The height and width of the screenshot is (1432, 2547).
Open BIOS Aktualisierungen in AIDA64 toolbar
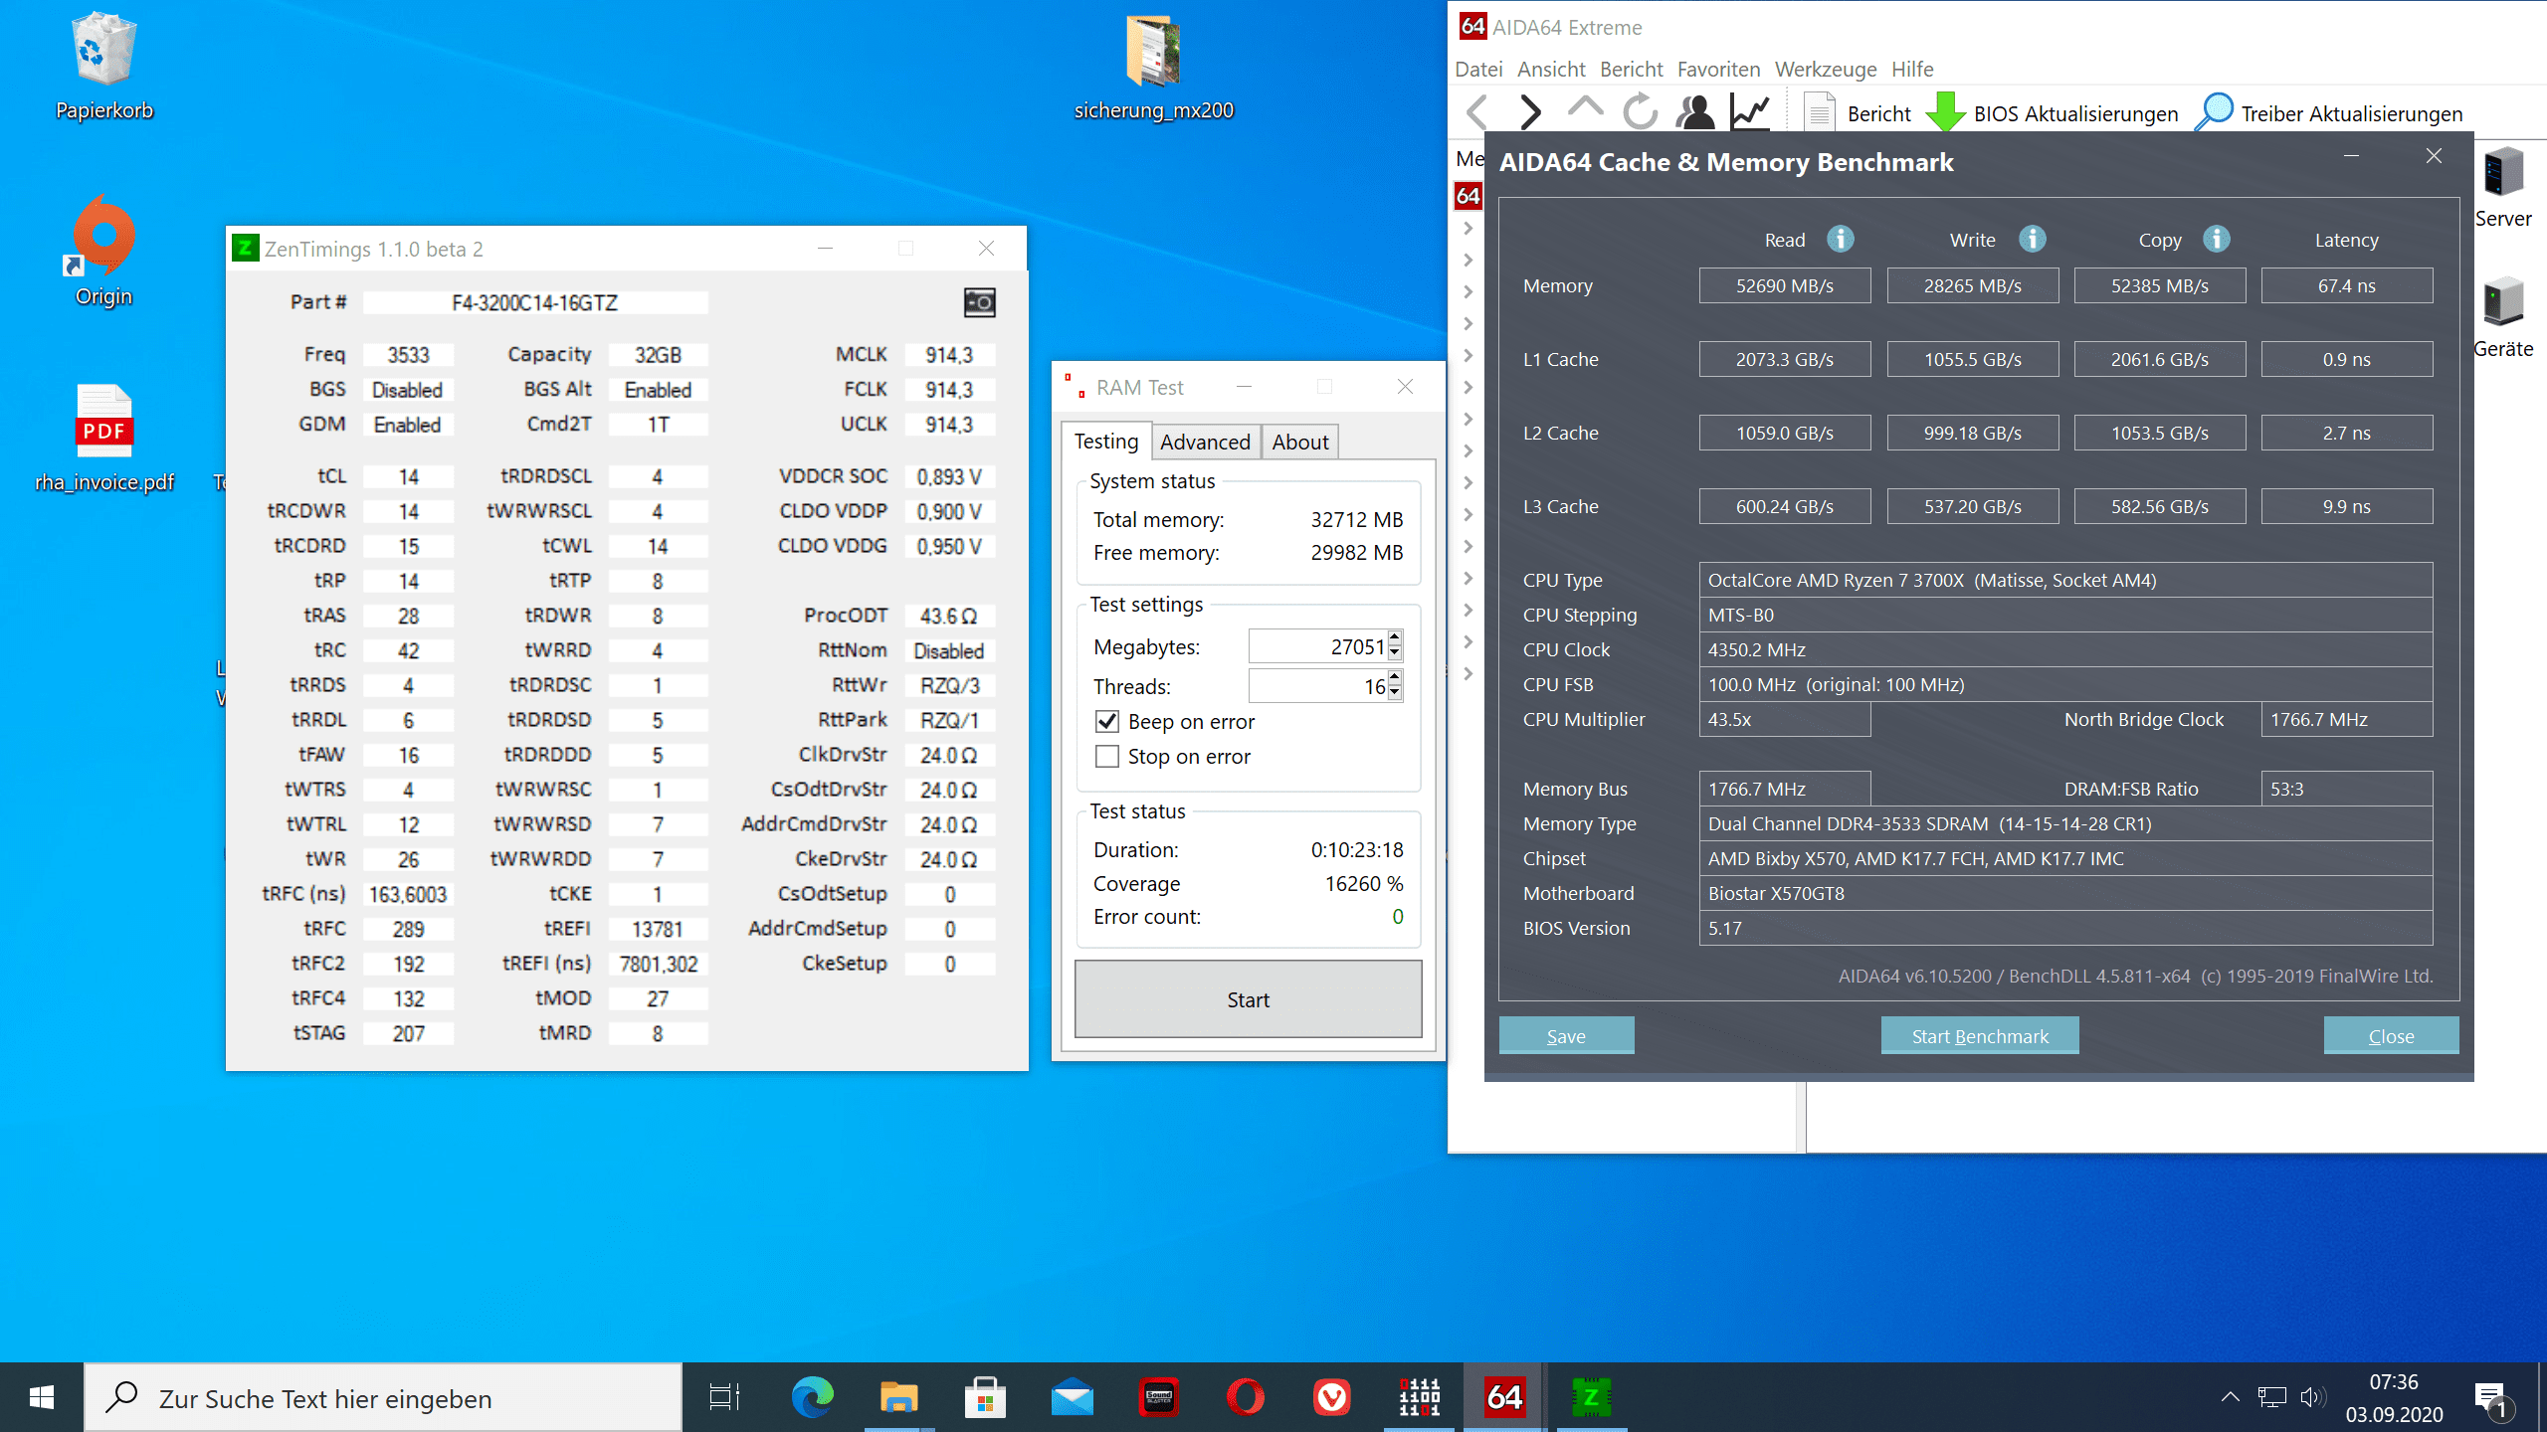click(2052, 113)
